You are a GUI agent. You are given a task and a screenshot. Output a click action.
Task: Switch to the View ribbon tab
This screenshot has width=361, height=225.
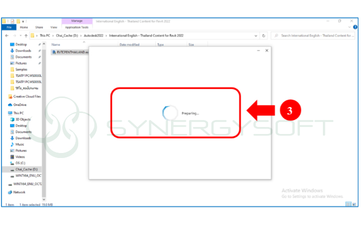(53, 27)
